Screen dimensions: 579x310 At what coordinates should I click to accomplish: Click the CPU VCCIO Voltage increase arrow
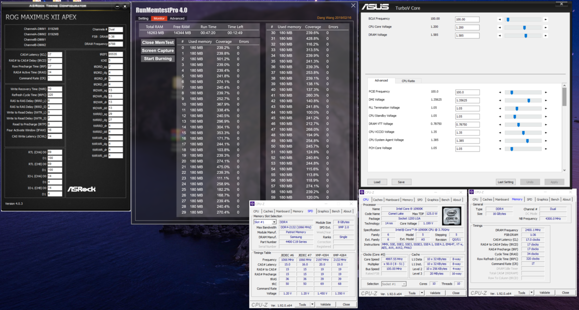[x=546, y=132]
